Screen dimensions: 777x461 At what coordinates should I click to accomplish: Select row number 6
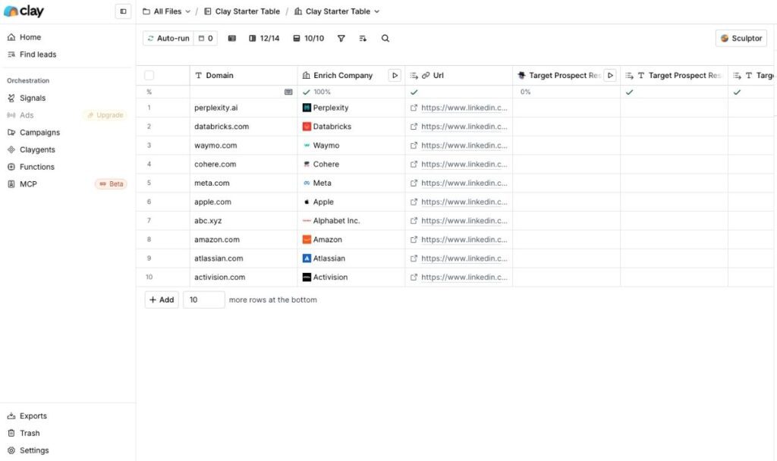(149, 202)
